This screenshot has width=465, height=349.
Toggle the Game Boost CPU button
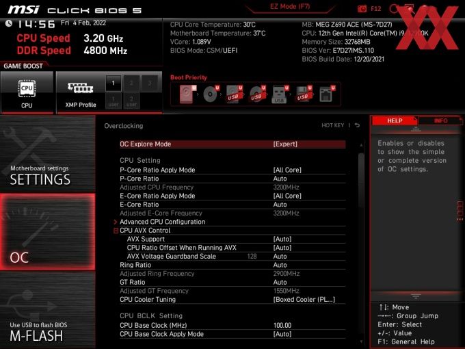27,92
